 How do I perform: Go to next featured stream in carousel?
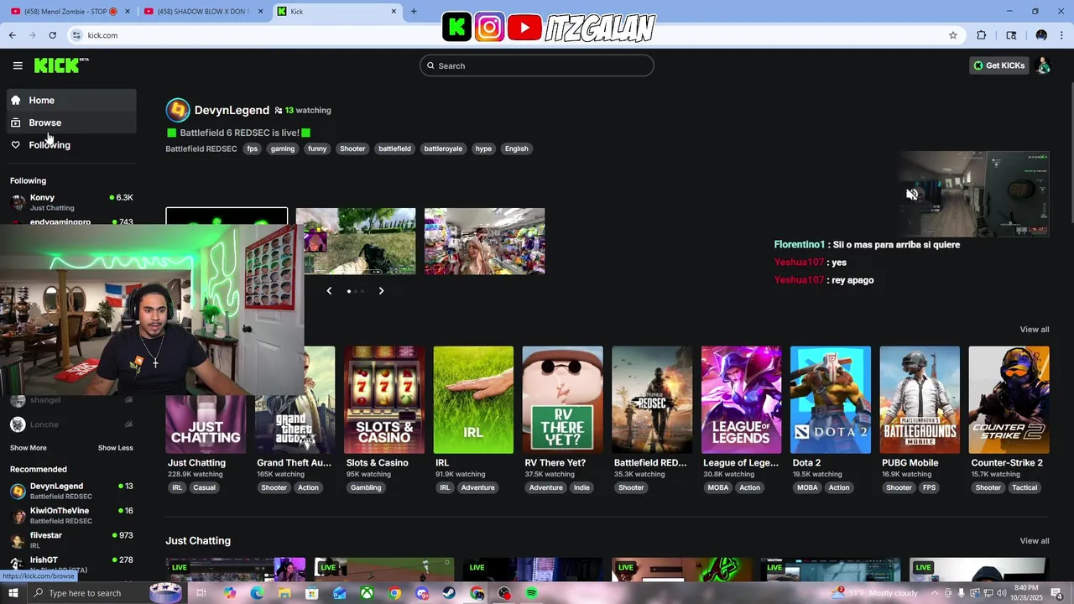pyautogui.click(x=381, y=291)
